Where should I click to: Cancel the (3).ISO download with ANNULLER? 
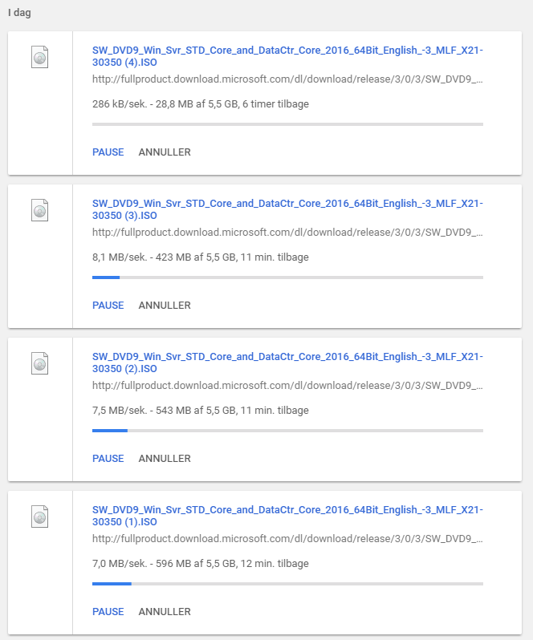pyautogui.click(x=165, y=306)
